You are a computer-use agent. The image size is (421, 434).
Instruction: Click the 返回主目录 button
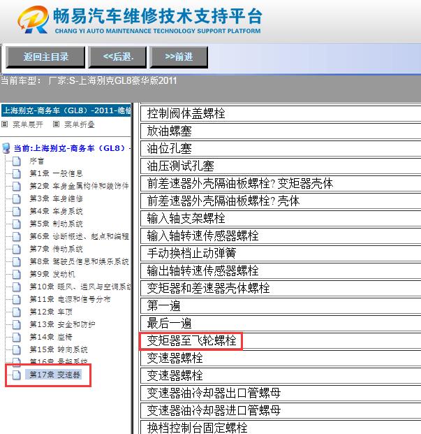pyautogui.click(x=45, y=57)
